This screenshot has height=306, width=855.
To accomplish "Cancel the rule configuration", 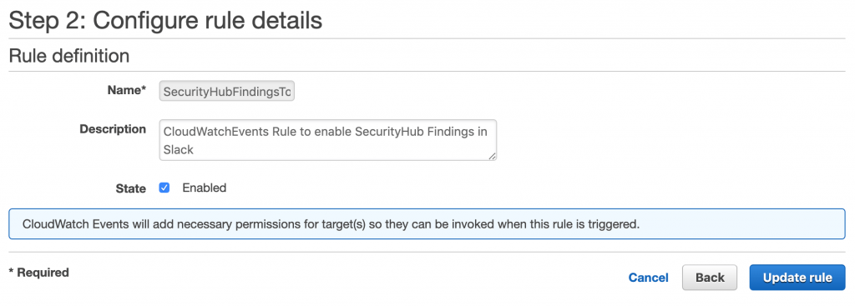I will [x=648, y=278].
